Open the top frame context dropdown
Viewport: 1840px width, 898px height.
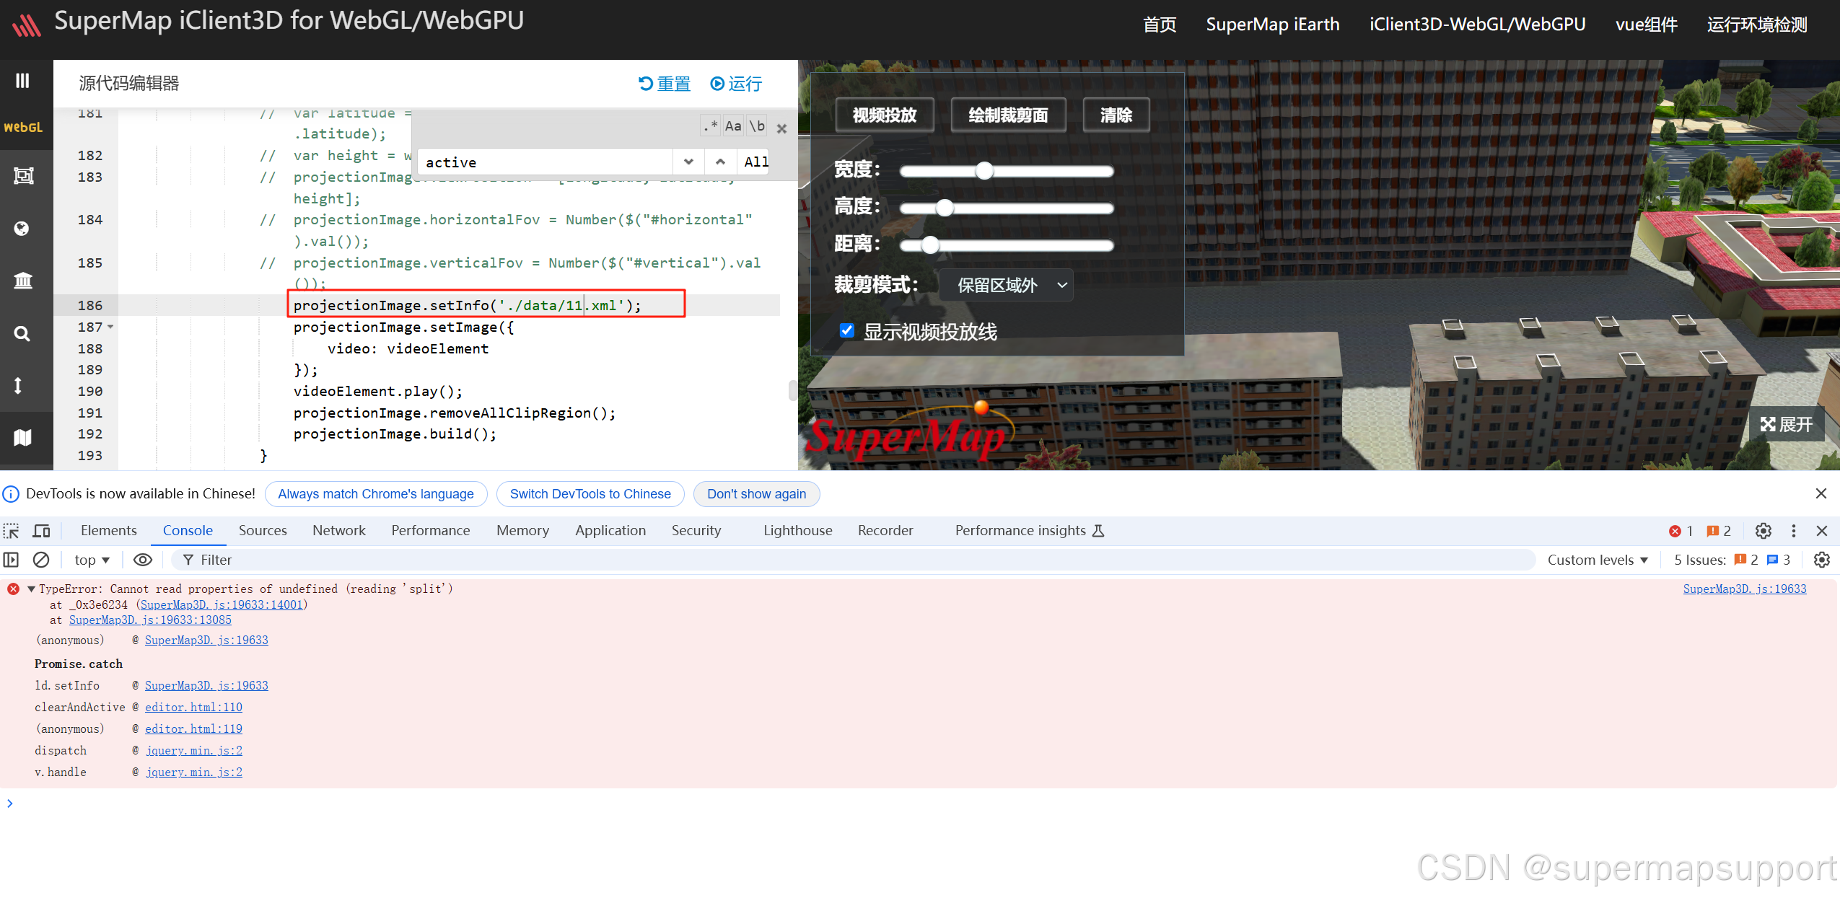[90, 560]
